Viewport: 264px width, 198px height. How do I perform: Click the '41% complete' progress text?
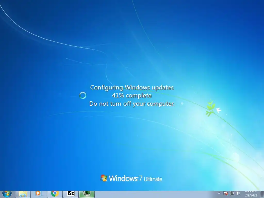point(132,95)
